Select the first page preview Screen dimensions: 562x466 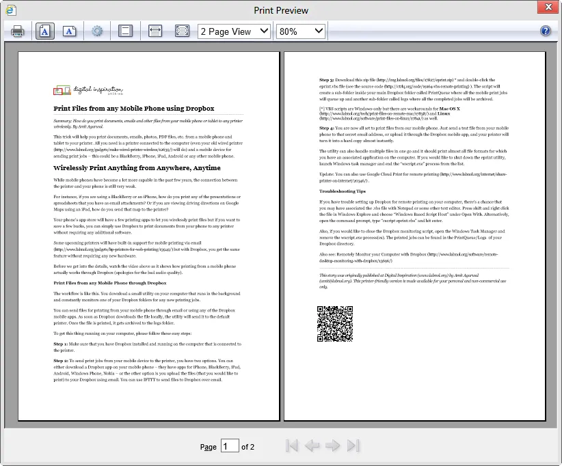(x=147, y=236)
